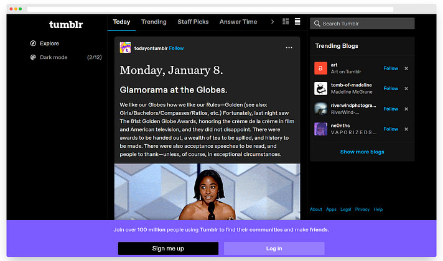Open Explore from the compass icon
The height and width of the screenshot is (261, 443).
coord(34,43)
